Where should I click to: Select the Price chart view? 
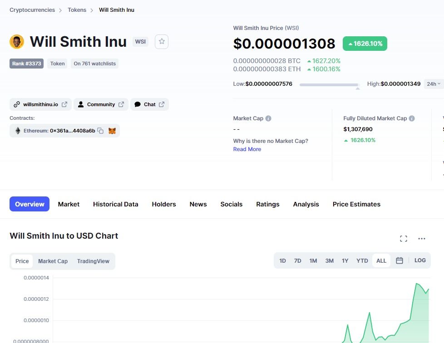(x=22, y=261)
